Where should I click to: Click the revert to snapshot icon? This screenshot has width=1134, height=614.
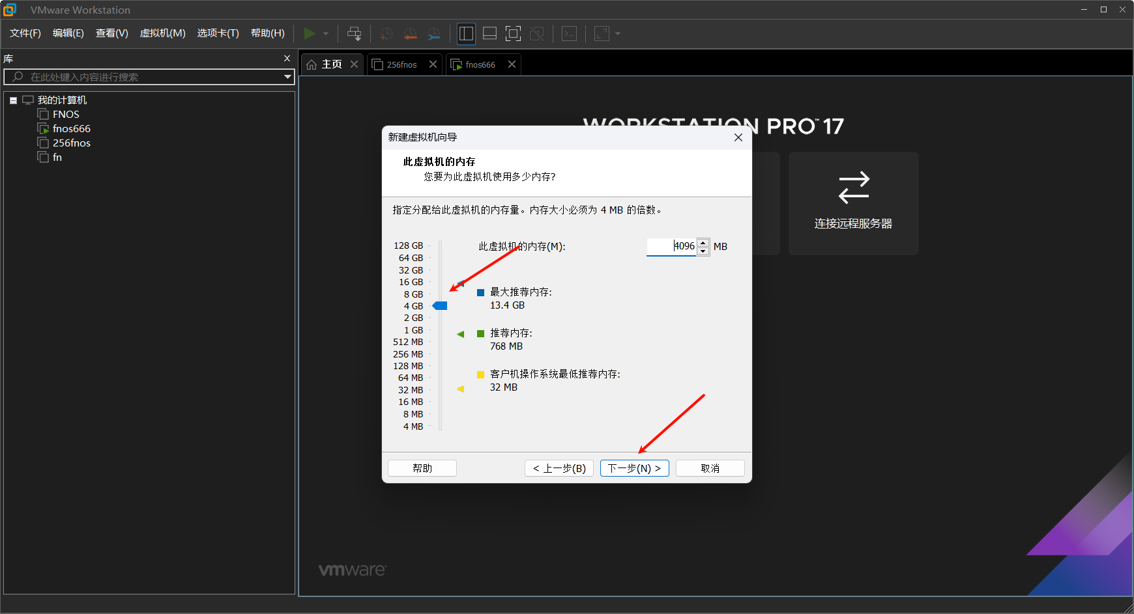(410, 33)
